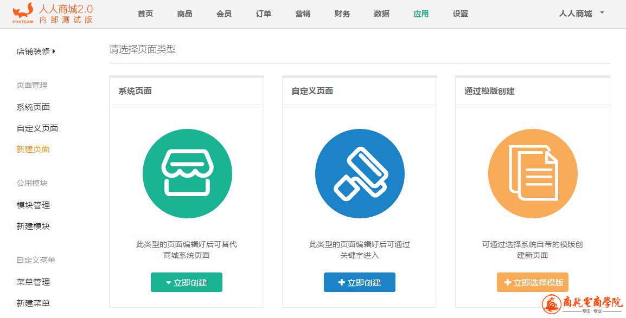Open the 人人商城 account dropdown arrow
The width and height of the screenshot is (626, 318).
pyautogui.click(x=602, y=13)
